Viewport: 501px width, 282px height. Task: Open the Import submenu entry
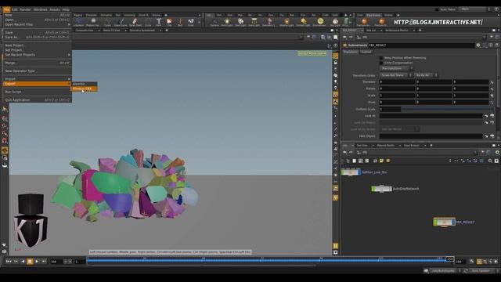pos(37,78)
